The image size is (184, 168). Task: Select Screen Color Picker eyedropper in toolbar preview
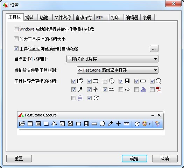[110, 124]
